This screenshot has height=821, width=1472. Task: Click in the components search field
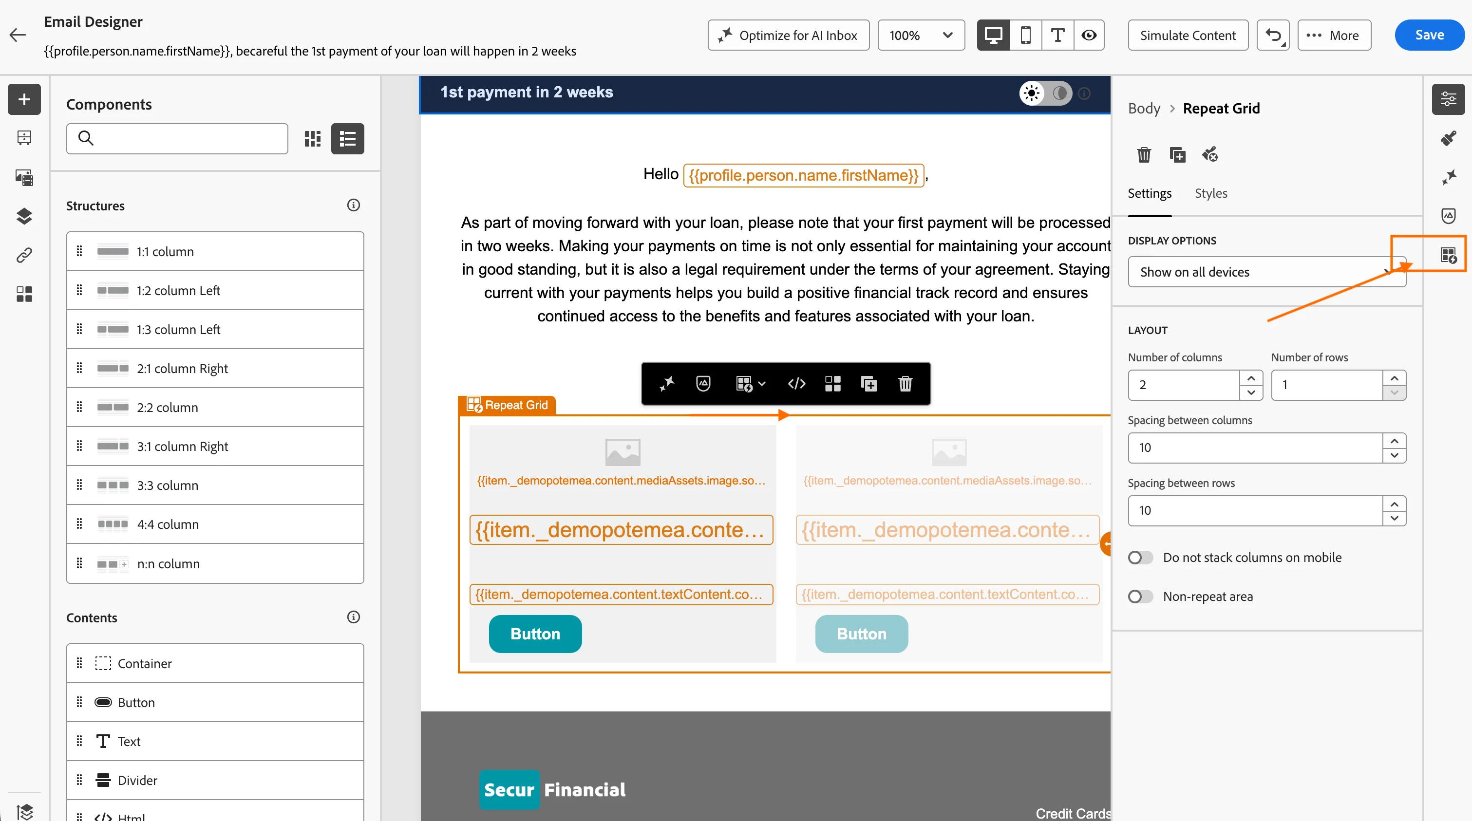tap(177, 139)
